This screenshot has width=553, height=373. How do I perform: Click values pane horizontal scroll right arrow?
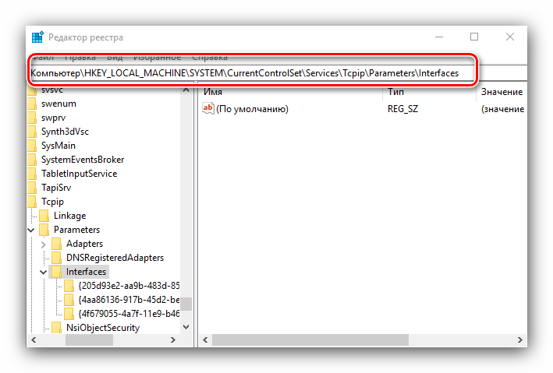(x=520, y=340)
